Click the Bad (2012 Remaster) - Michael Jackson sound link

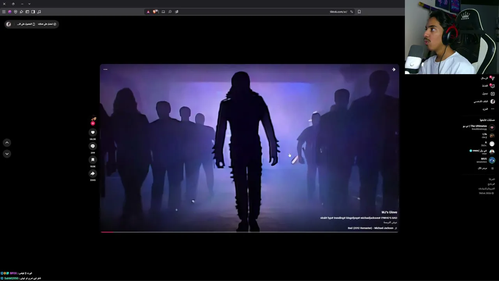click(x=372, y=228)
